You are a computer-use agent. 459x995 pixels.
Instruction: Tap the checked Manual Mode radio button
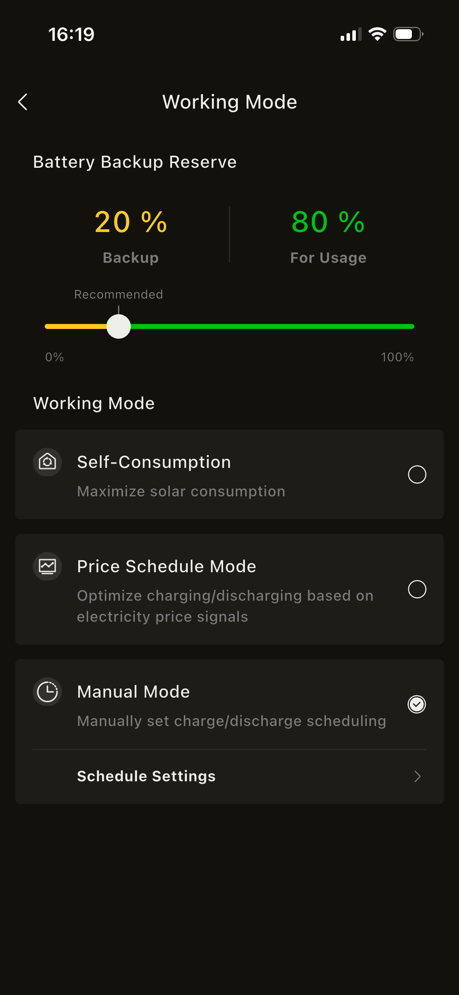(417, 704)
